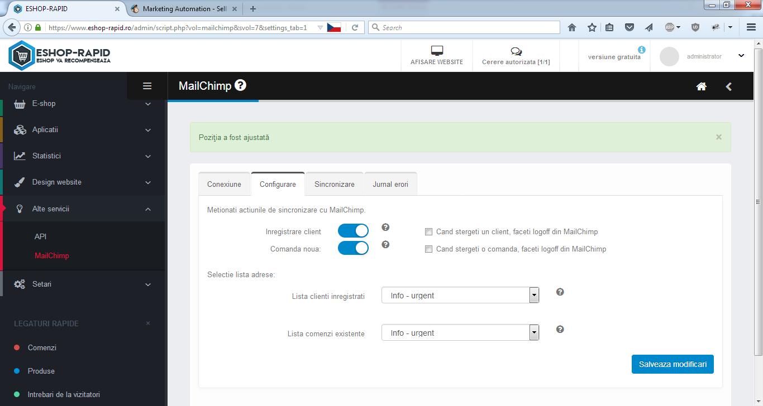The image size is (763, 406).
Task: Switch to the Conexiune tab
Action: (x=224, y=184)
